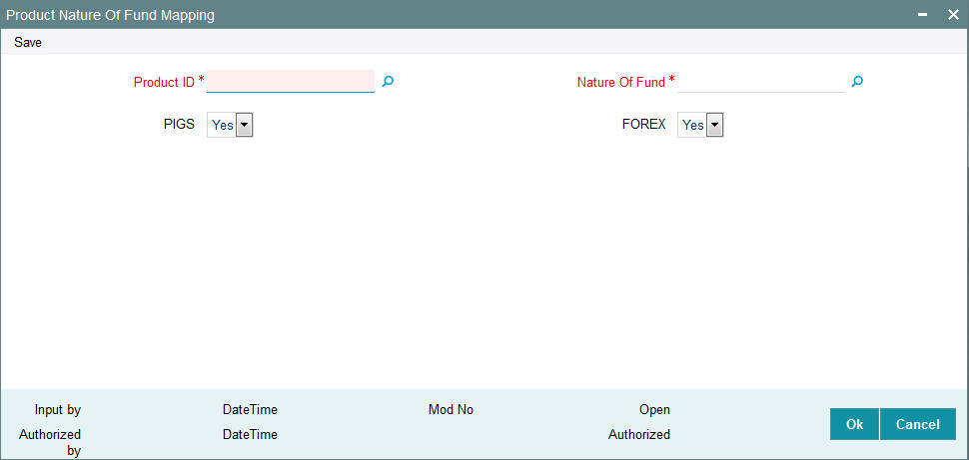This screenshot has width=969, height=460.
Task: Focus the Nature Of Fund input field
Action: (761, 81)
